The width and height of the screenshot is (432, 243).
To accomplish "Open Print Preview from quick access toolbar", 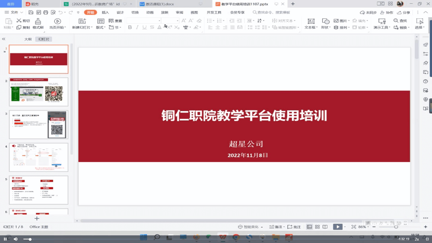I will (x=53, y=13).
